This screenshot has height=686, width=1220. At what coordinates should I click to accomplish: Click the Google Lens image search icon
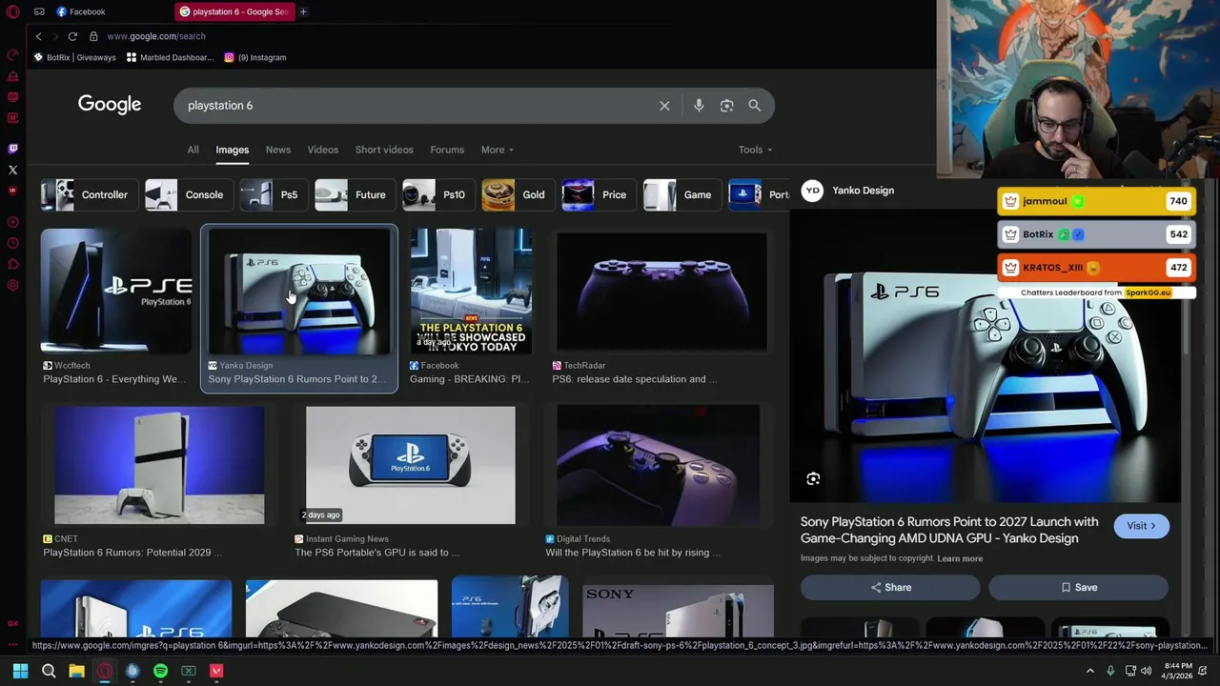pyautogui.click(x=727, y=106)
